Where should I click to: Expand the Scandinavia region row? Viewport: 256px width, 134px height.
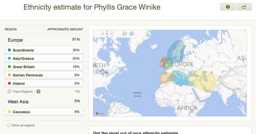[x=44, y=50]
